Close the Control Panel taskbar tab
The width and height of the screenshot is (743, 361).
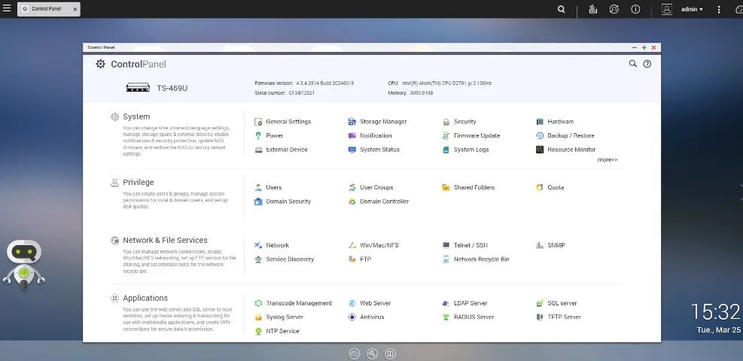(x=75, y=9)
